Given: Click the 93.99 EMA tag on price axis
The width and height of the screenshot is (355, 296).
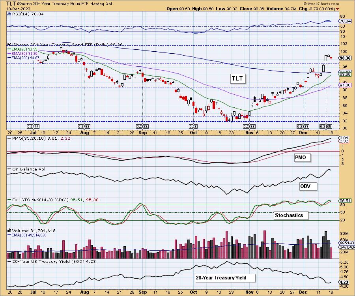Looking at the screenshot, I should point(345,75).
